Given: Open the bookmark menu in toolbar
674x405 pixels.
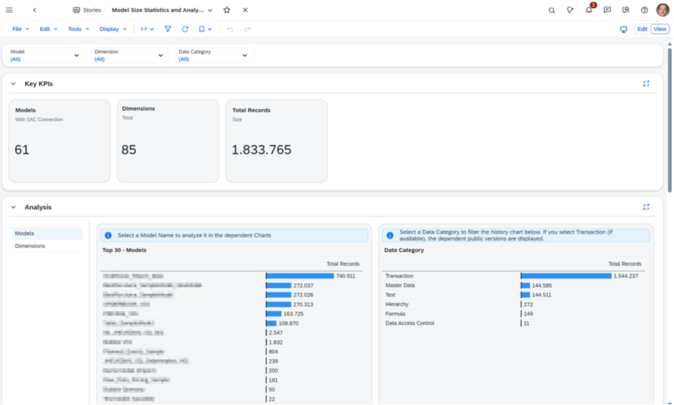Looking at the screenshot, I should (x=205, y=29).
